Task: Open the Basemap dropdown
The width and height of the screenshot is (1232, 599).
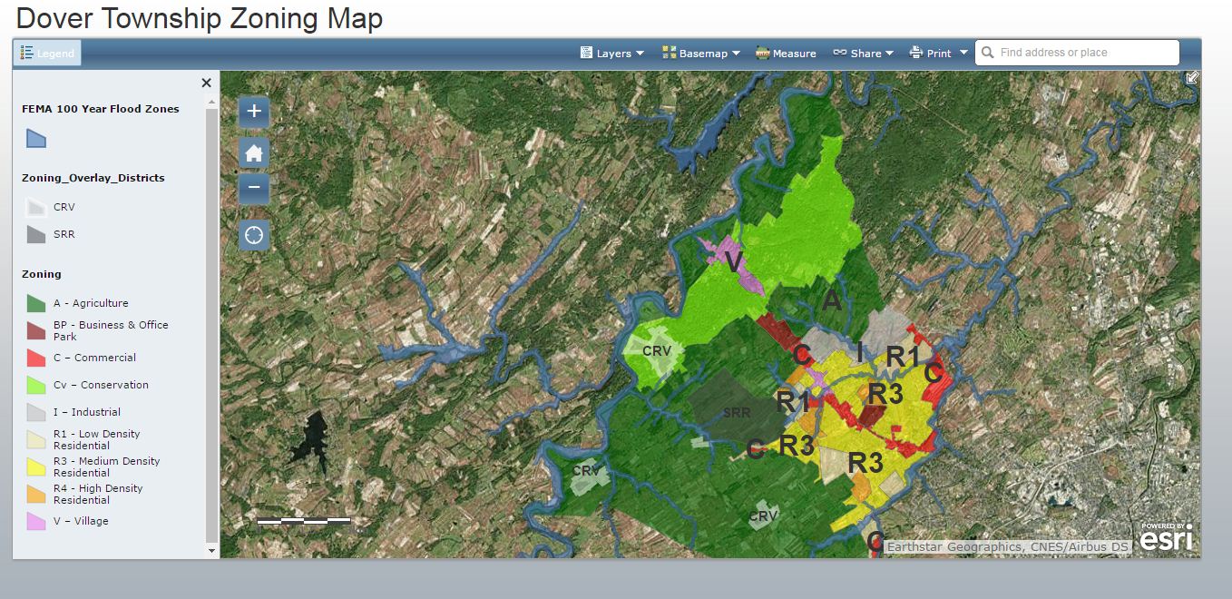Action: (x=700, y=53)
